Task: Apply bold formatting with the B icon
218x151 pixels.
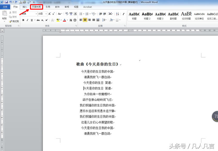Action: 23,20
